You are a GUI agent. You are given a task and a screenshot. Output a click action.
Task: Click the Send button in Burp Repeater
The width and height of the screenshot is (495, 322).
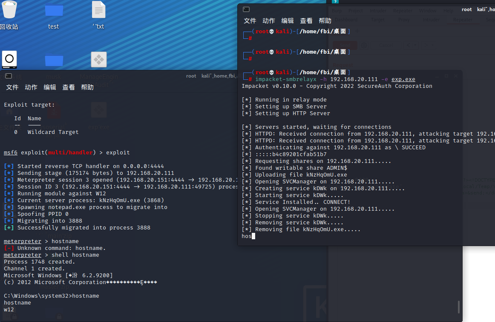[345, 45]
